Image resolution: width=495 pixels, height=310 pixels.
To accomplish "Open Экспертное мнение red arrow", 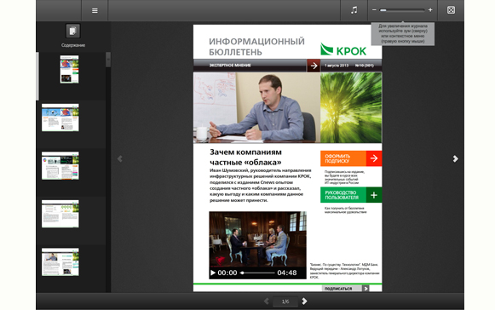I will [314, 66].
